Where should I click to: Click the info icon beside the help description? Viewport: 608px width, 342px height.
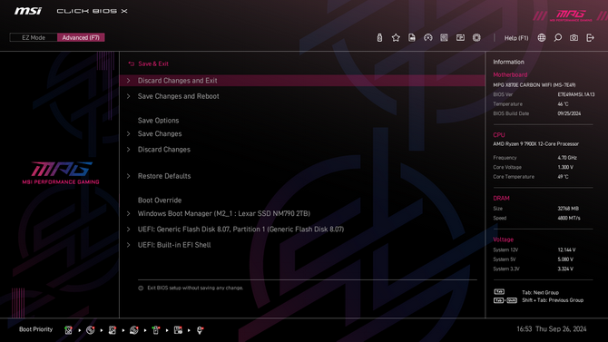[141, 288]
